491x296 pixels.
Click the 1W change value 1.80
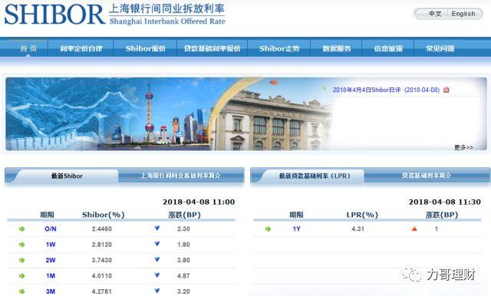[x=183, y=245]
